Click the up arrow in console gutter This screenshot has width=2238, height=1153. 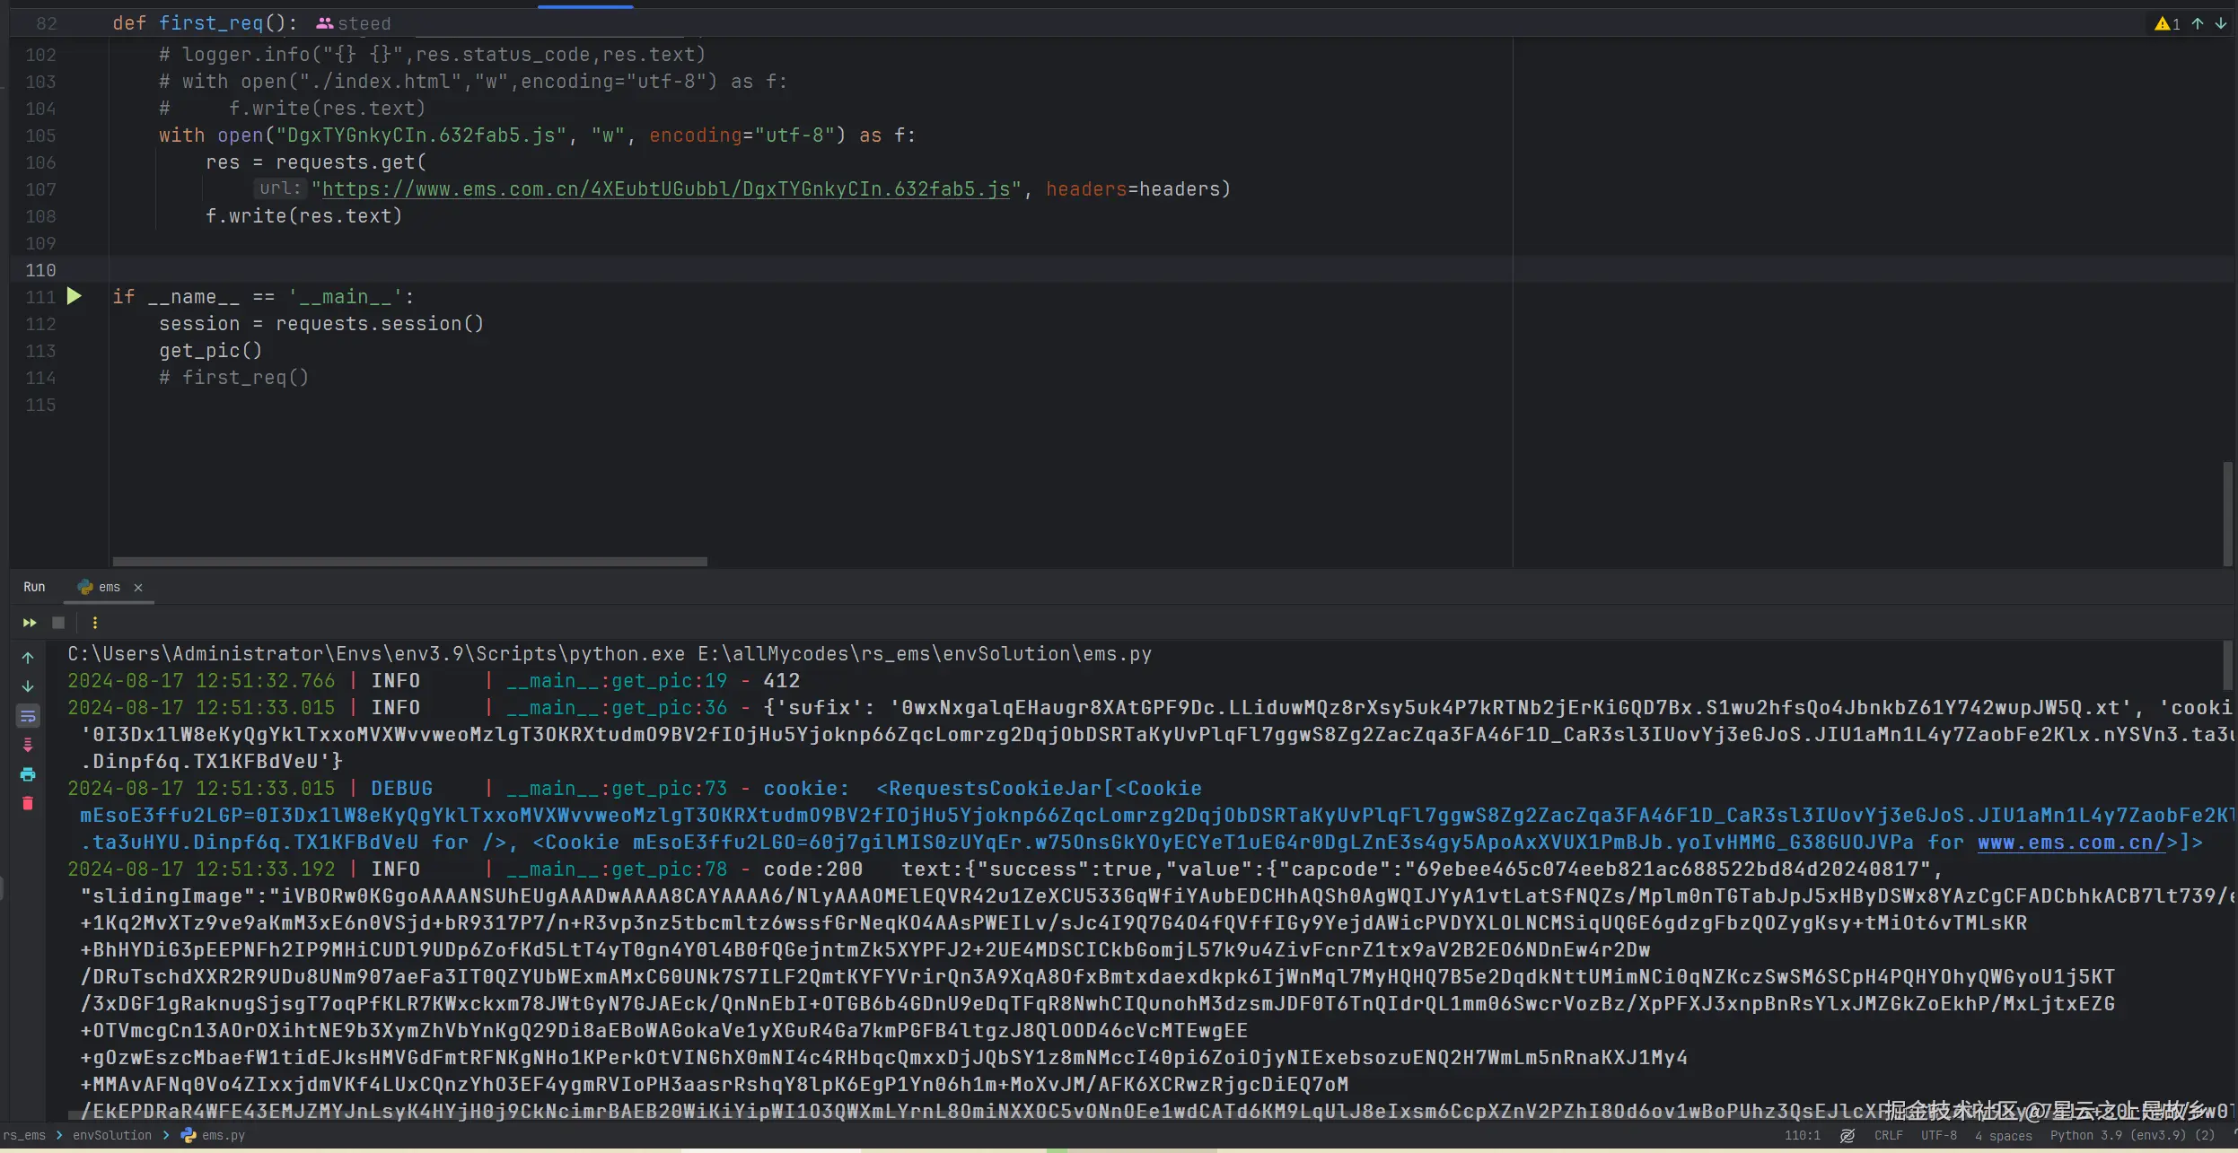pyautogui.click(x=28, y=658)
